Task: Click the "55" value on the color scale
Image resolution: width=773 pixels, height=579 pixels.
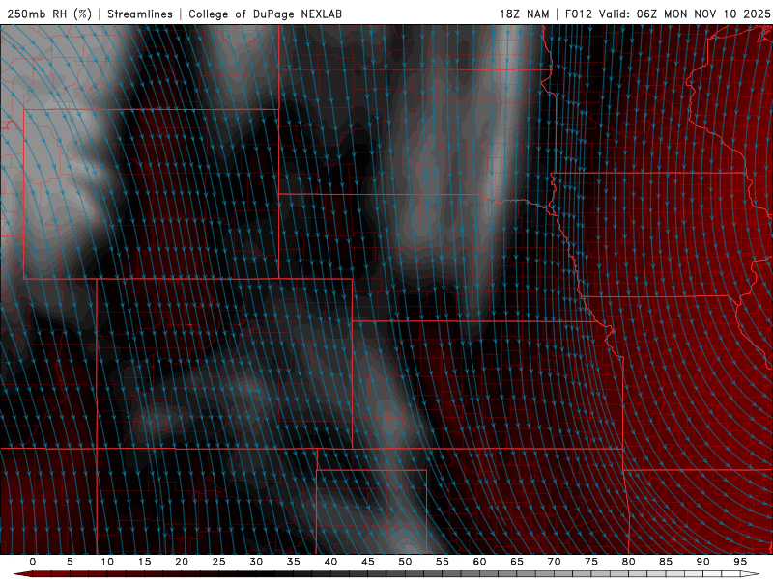Action: tap(443, 562)
